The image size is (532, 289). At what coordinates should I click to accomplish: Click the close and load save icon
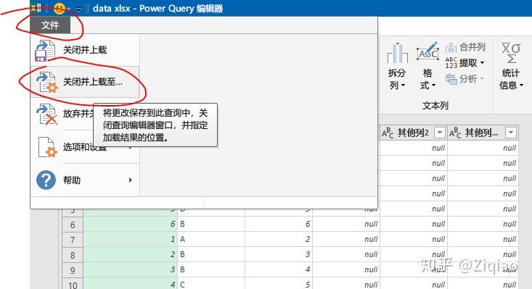[x=45, y=51]
